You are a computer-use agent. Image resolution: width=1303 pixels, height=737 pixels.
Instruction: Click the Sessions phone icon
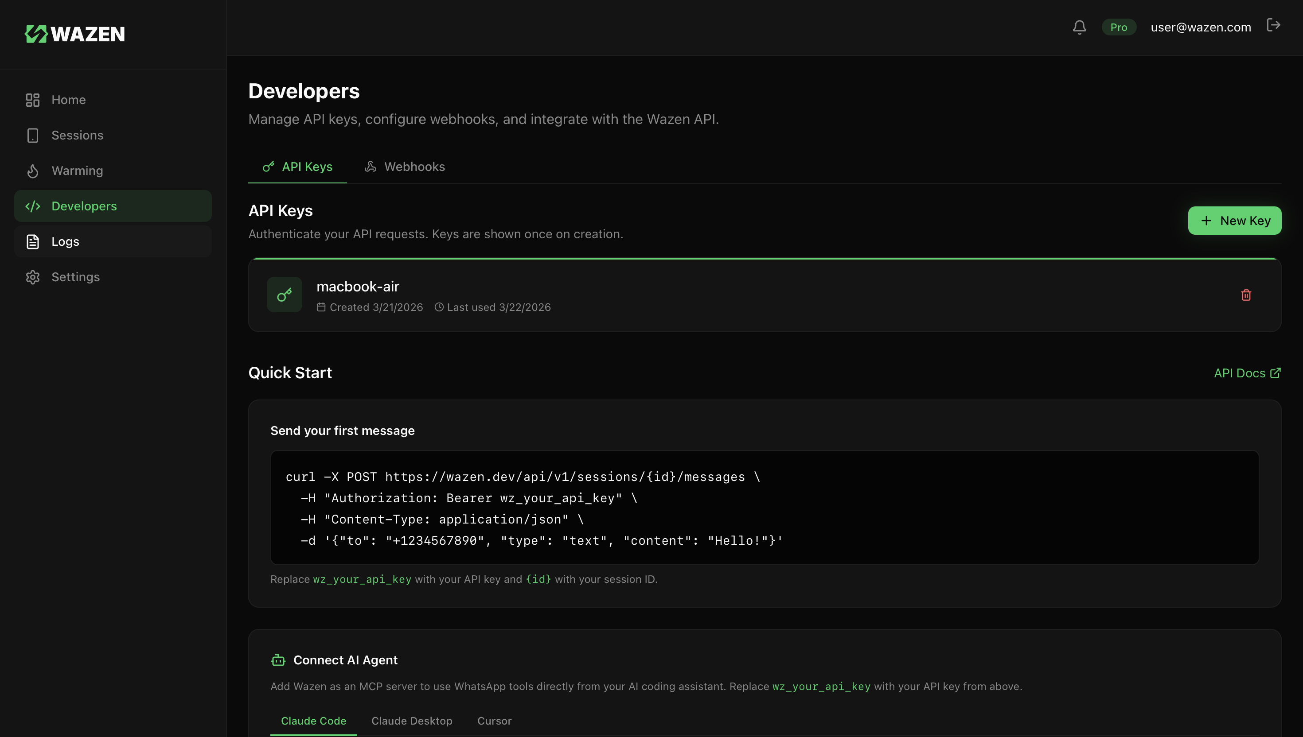click(x=32, y=135)
